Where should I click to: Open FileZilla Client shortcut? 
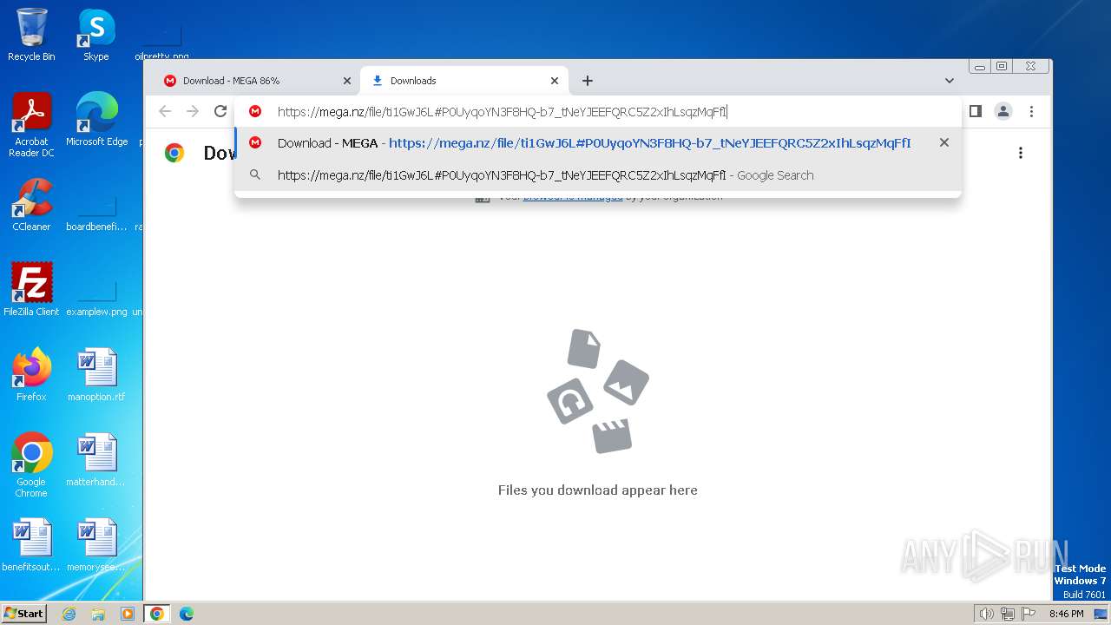pyautogui.click(x=31, y=290)
